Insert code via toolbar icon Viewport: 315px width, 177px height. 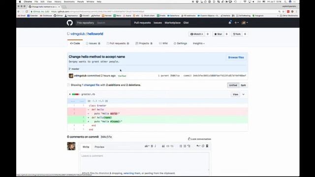pyautogui.click(x=168, y=146)
